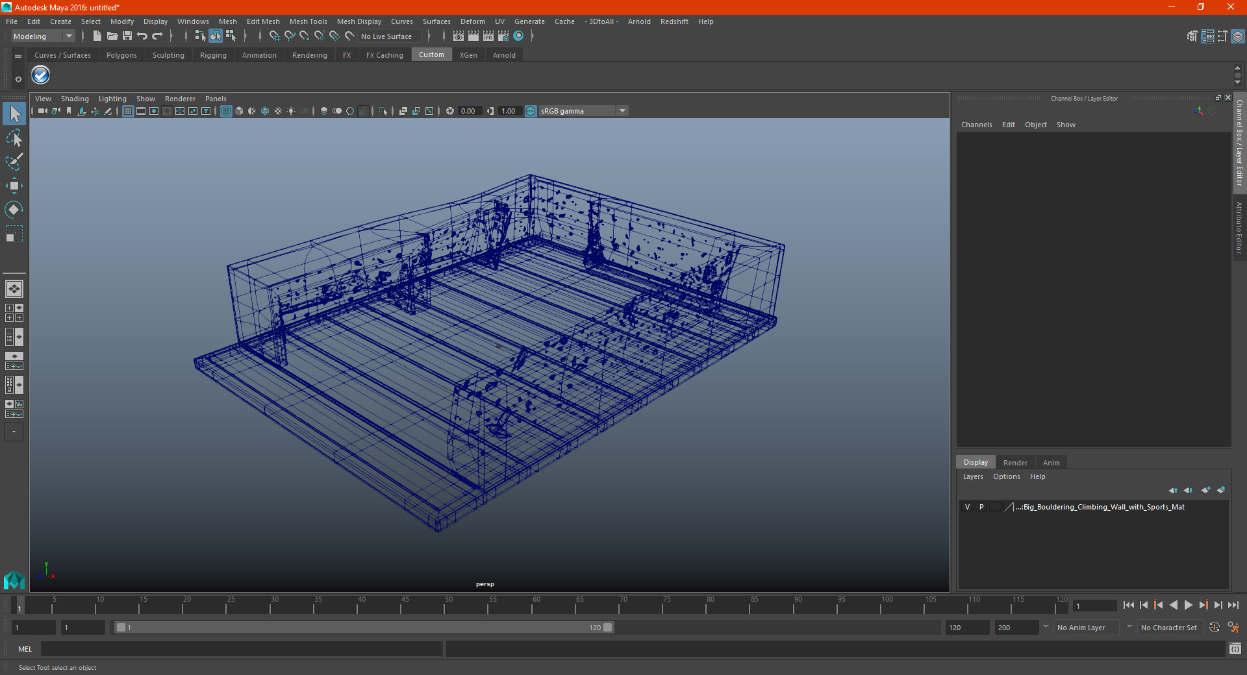Screen dimensions: 1247x675
Task: Choose the Scale tool in toolbox
Action: (14, 233)
